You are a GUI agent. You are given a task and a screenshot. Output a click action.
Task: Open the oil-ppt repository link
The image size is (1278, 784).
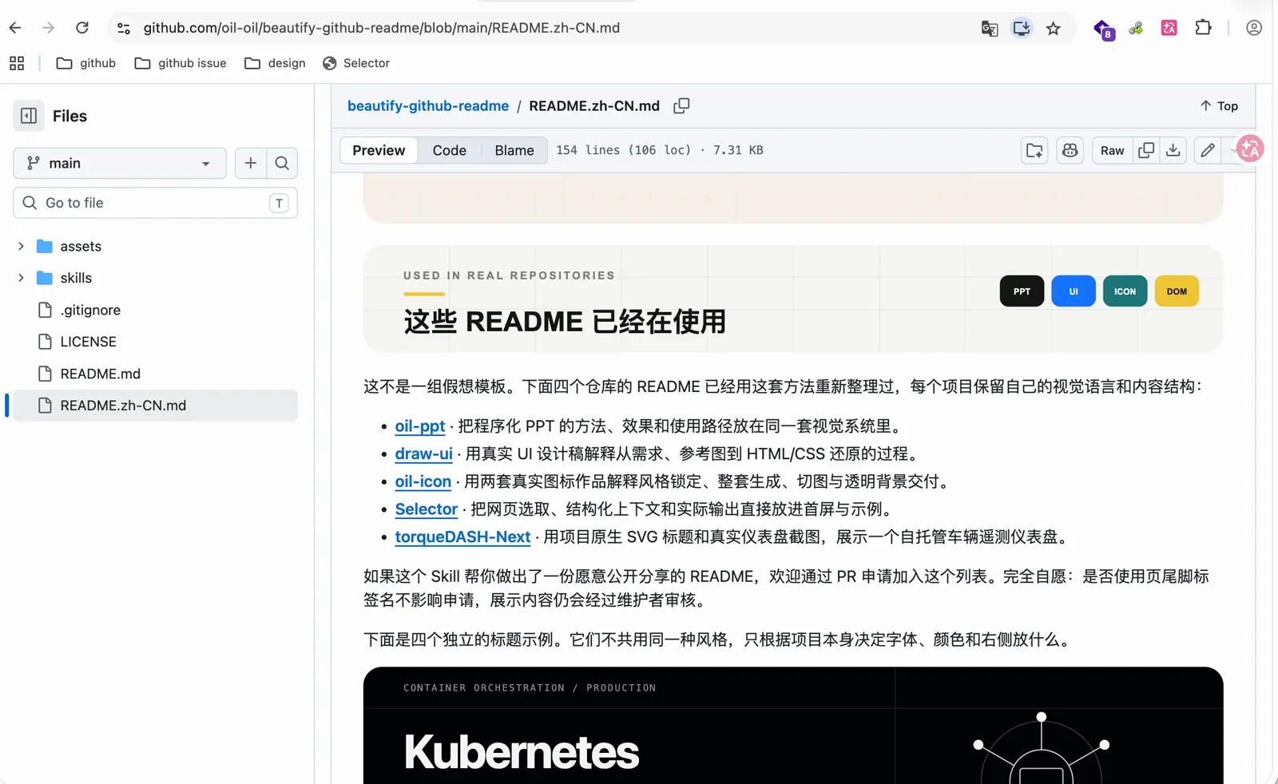[420, 426]
